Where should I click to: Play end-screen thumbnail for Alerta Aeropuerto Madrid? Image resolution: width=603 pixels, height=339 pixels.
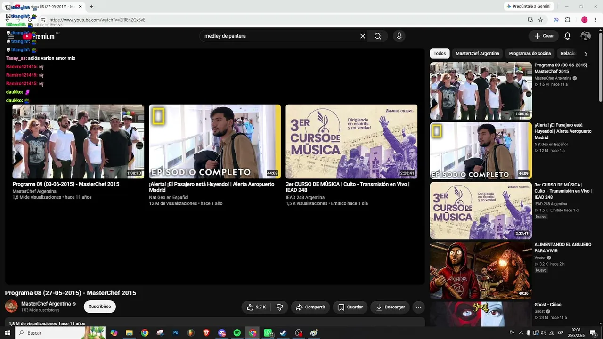215,141
